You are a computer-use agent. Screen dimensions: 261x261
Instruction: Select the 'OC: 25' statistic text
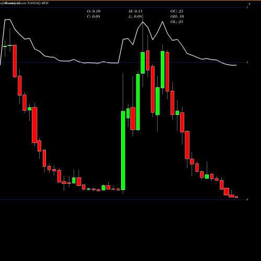point(177,11)
